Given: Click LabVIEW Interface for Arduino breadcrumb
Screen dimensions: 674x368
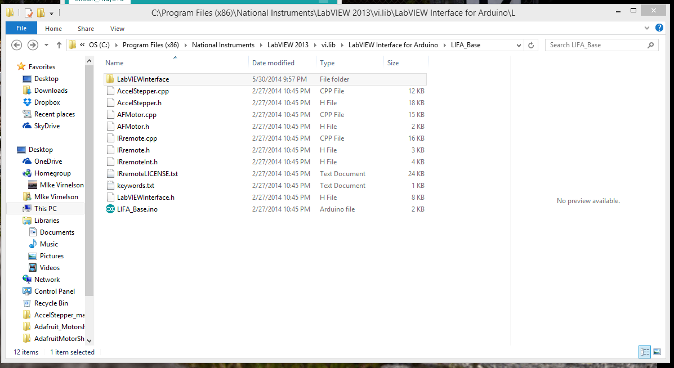Looking at the screenshot, I should pos(393,45).
